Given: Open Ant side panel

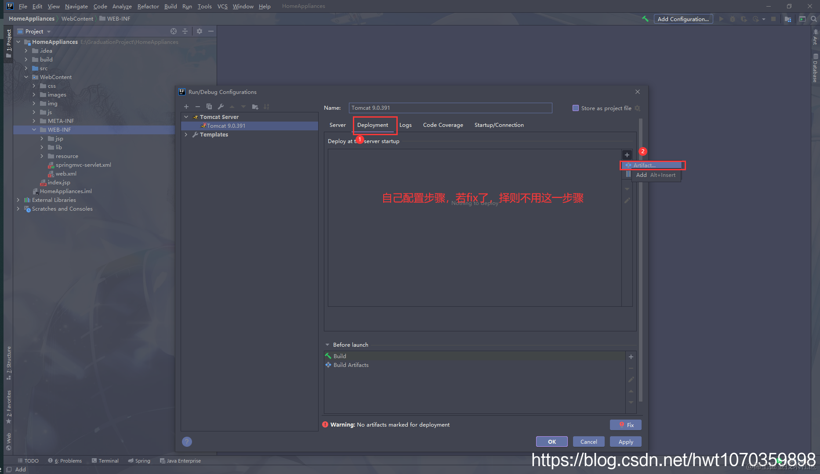Looking at the screenshot, I should [816, 37].
